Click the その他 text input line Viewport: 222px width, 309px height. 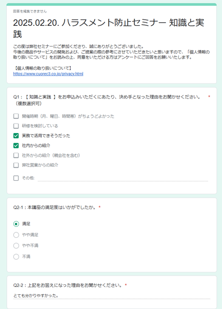point(123,178)
